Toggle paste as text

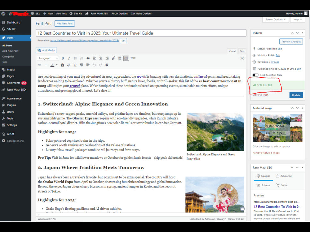coord(62,65)
